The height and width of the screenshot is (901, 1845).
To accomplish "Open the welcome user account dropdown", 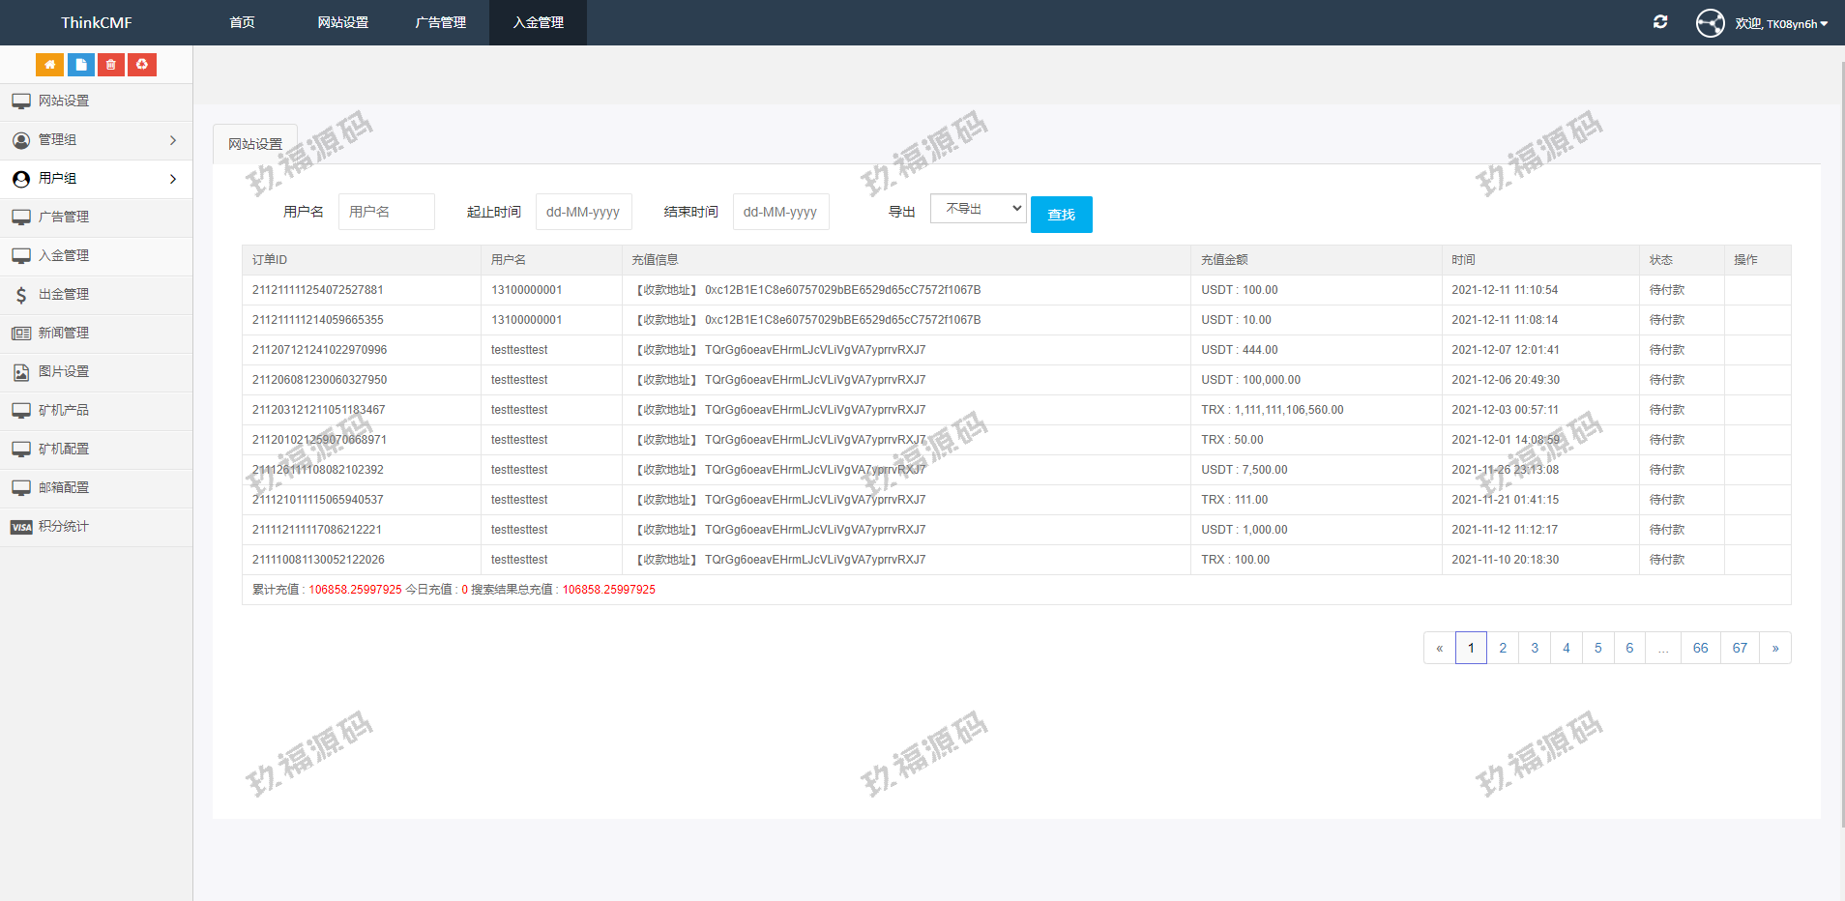I will 1781,24.
